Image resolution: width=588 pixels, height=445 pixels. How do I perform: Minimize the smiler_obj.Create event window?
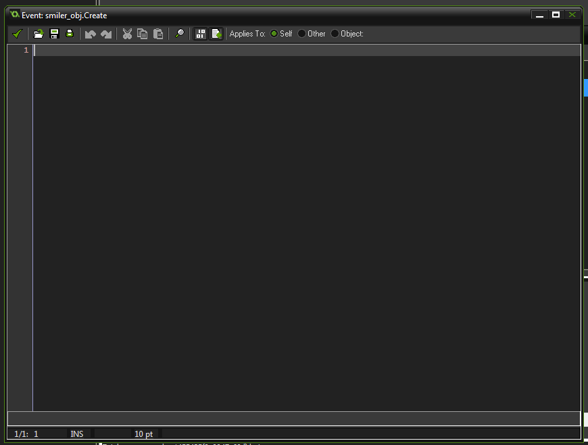tap(539, 15)
